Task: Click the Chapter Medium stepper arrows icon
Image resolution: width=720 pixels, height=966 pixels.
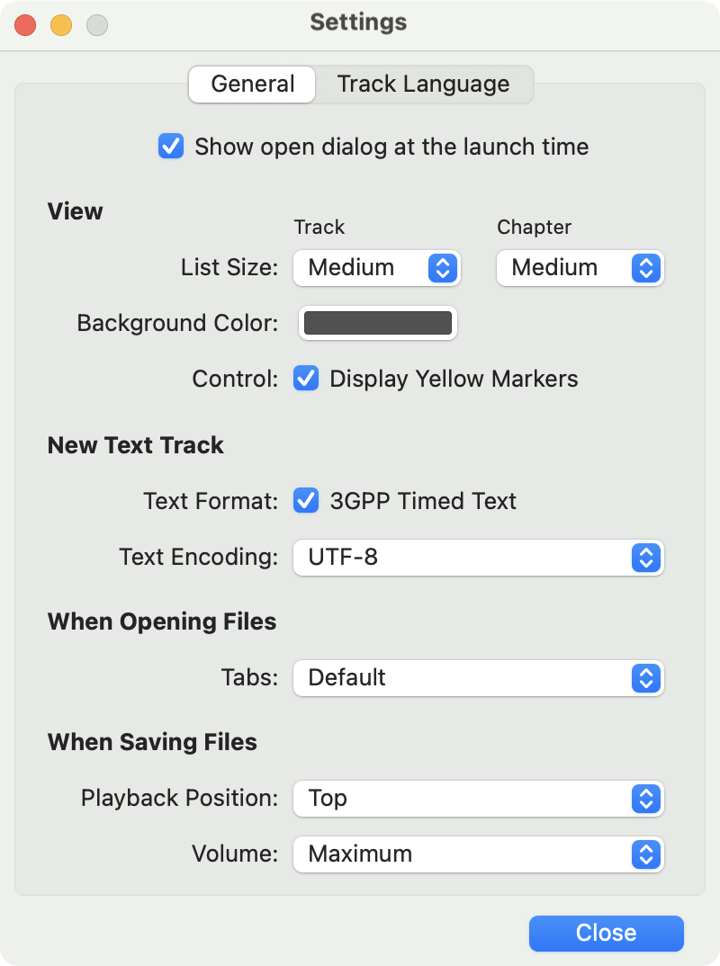Action: tap(646, 268)
